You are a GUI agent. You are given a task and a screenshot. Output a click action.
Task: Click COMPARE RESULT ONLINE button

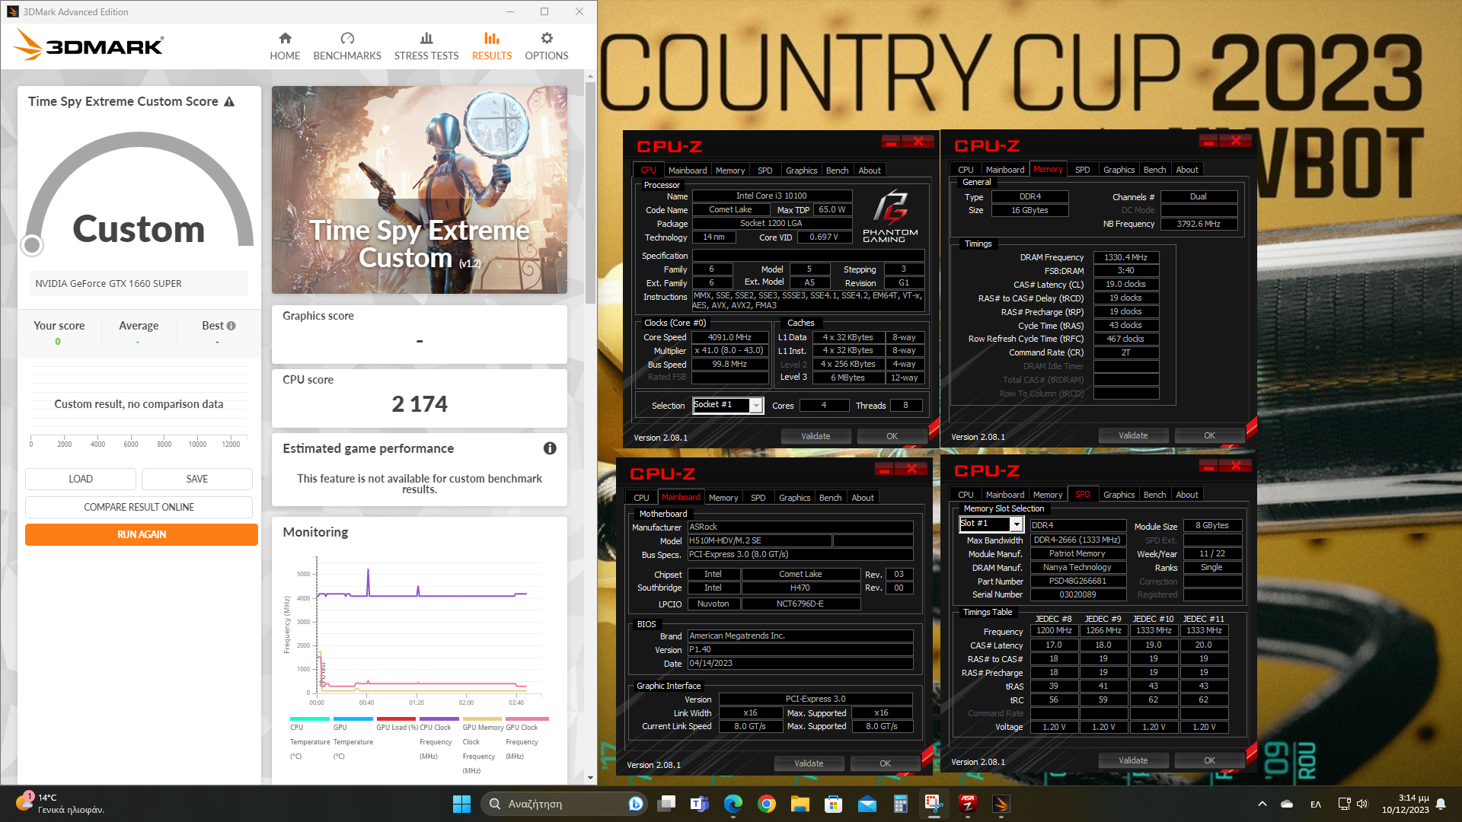click(139, 507)
